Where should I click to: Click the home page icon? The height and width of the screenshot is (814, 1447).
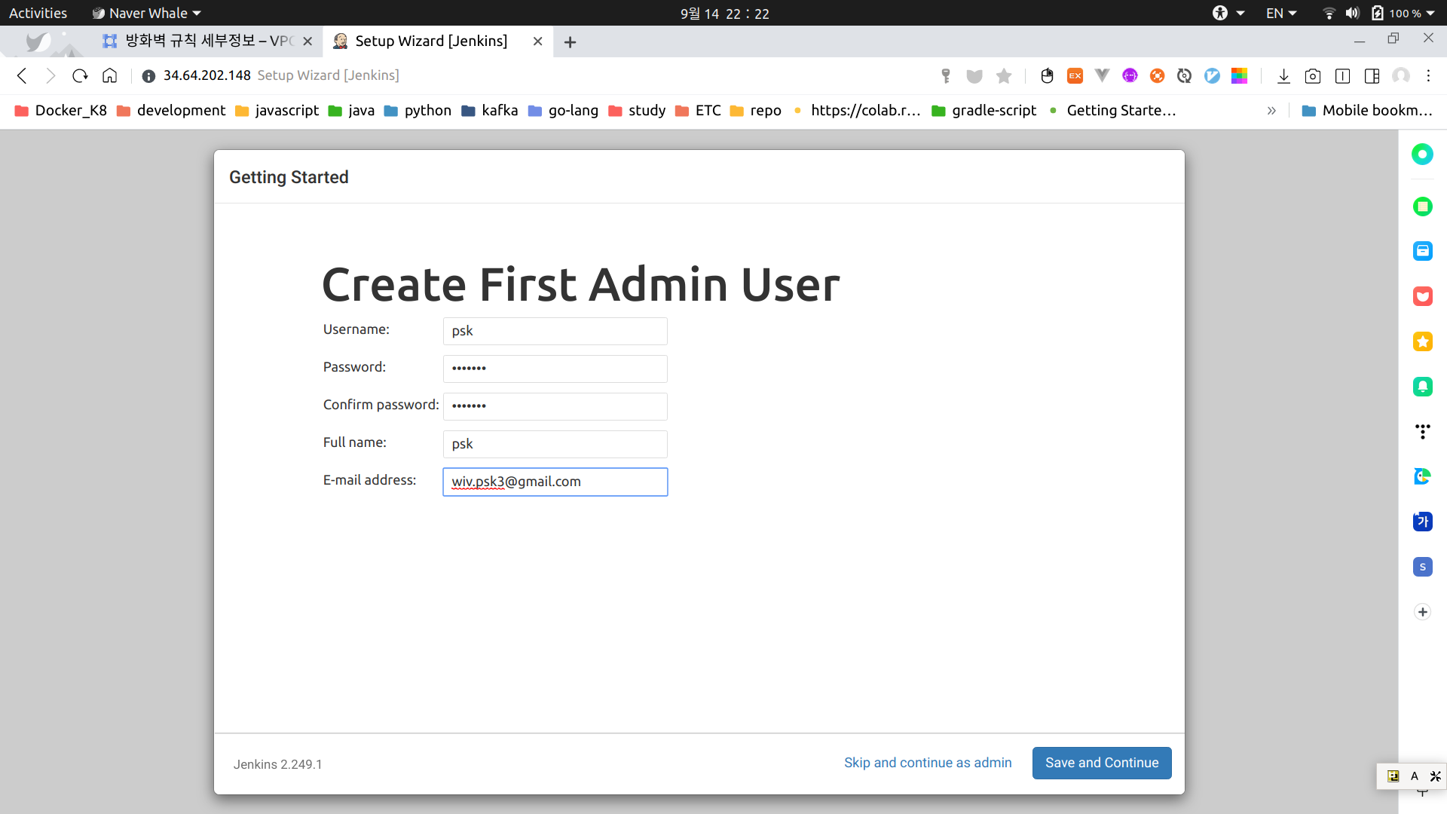[x=110, y=75]
